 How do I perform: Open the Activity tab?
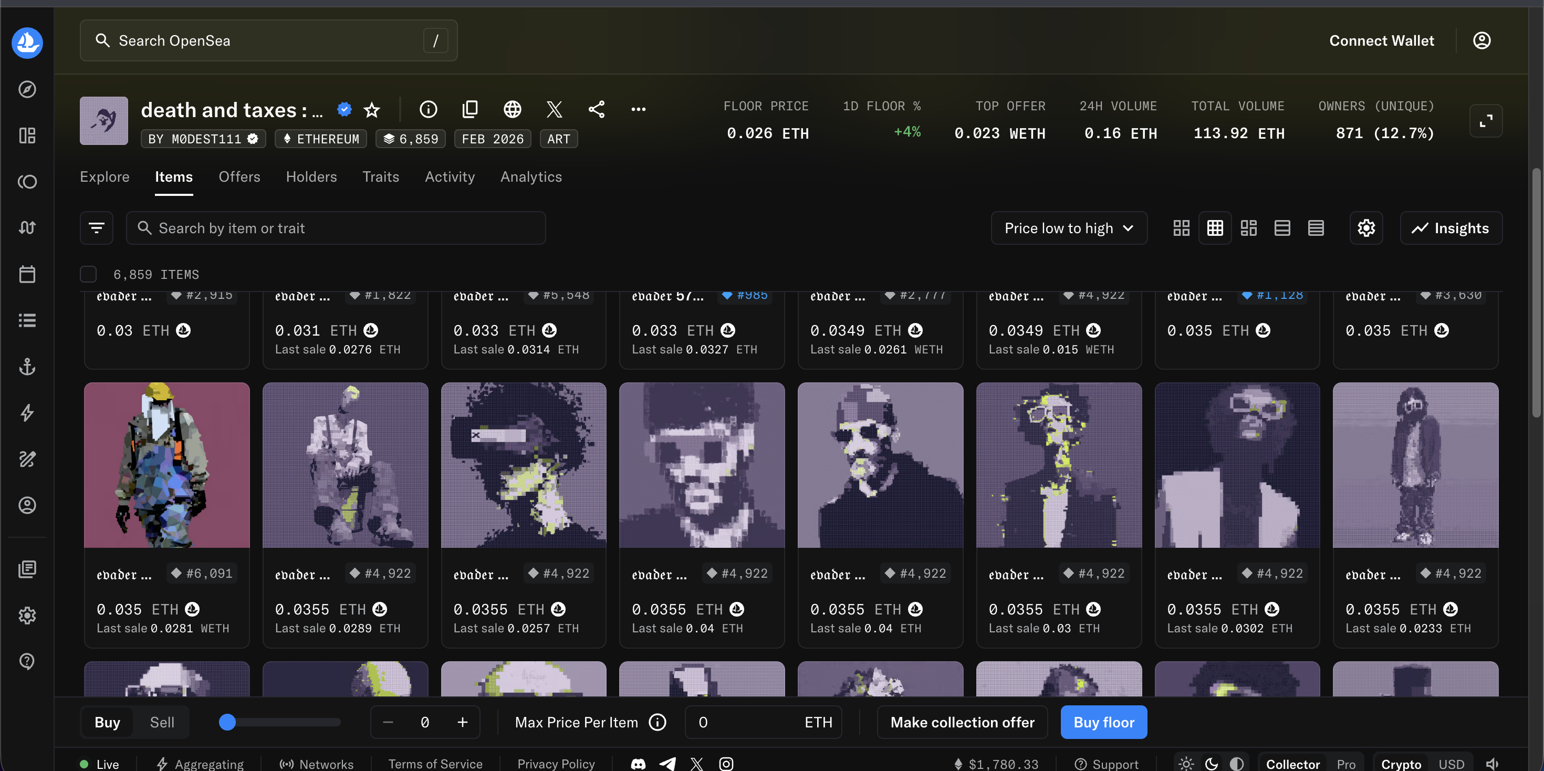(x=450, y=177)
